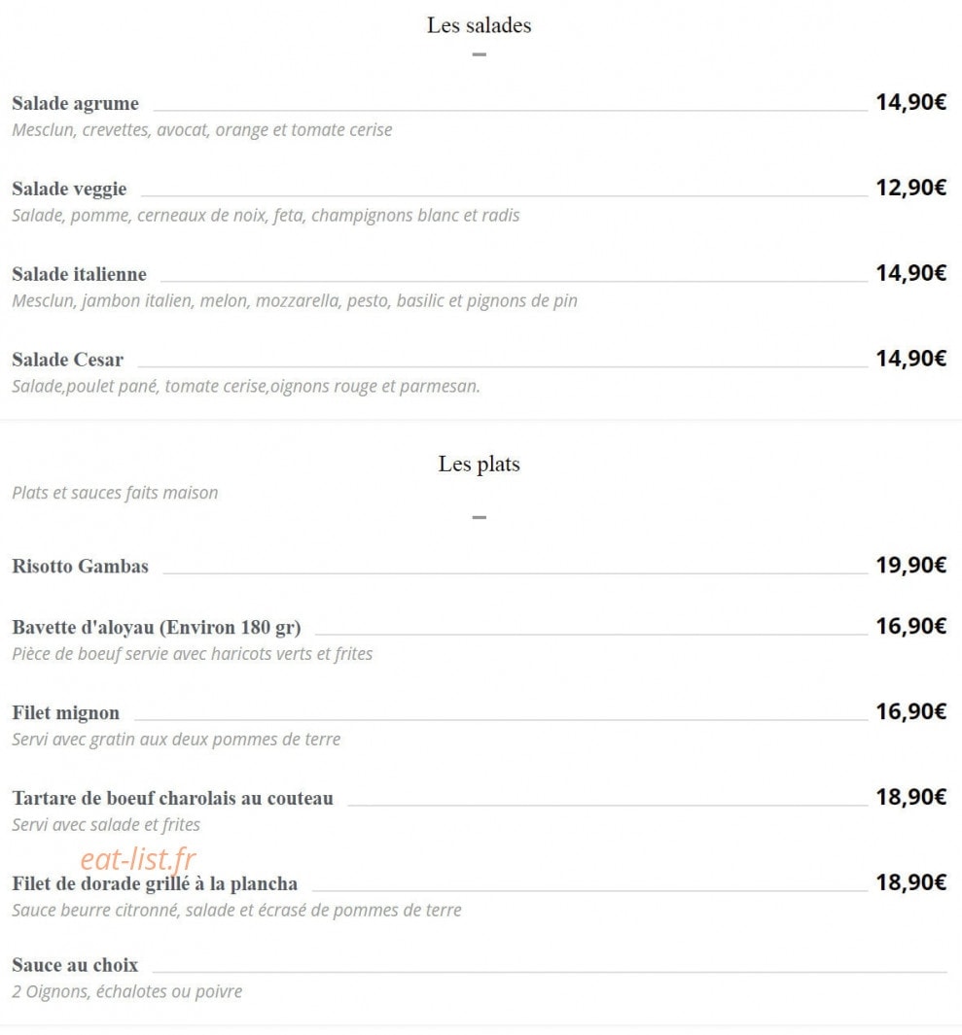Click the Salade Cesar ingredients description
The image size is (962, 1035).
pyautogui.click(x=246, y=386)
